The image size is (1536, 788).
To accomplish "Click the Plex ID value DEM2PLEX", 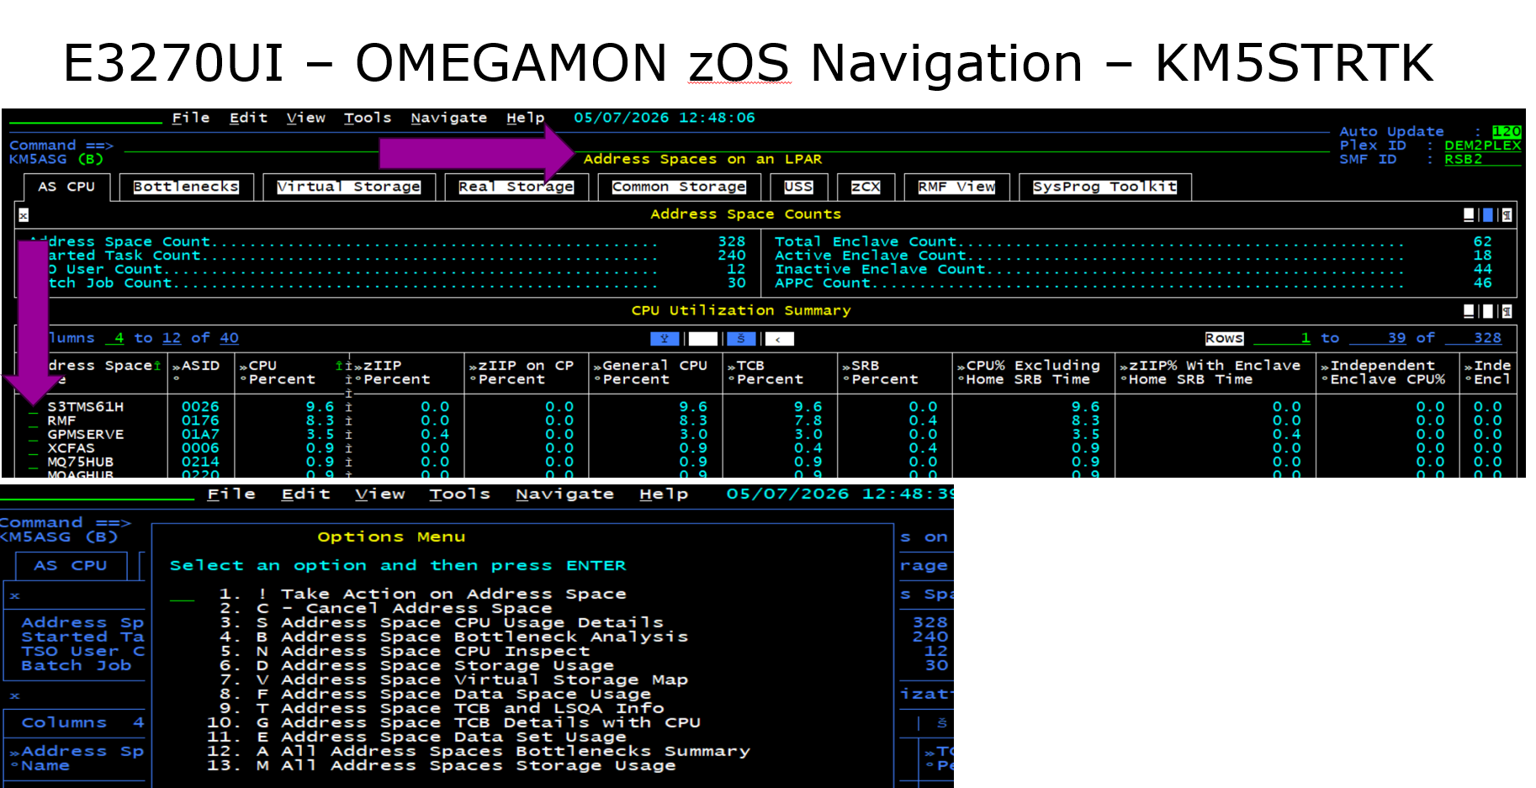I will tap(1483, 145).
